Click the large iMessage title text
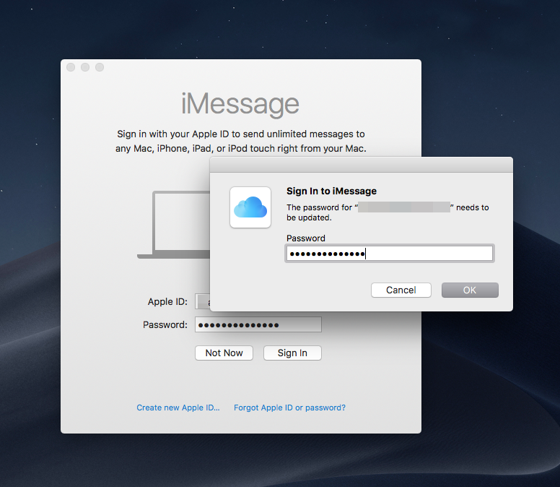This screenshot has height=487, width=560. click(x=240, y=104)
